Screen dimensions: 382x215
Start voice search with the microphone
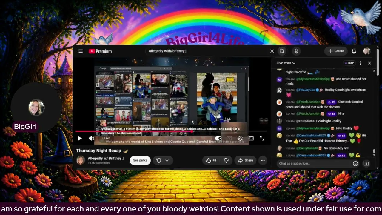(296, 51)
